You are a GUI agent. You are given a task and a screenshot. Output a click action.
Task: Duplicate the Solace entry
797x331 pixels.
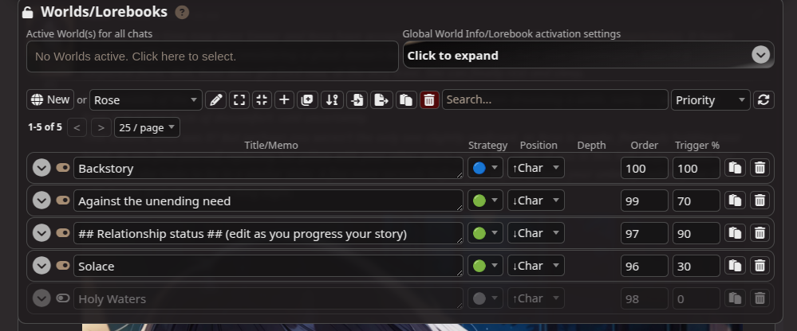(x=735, y=265)
